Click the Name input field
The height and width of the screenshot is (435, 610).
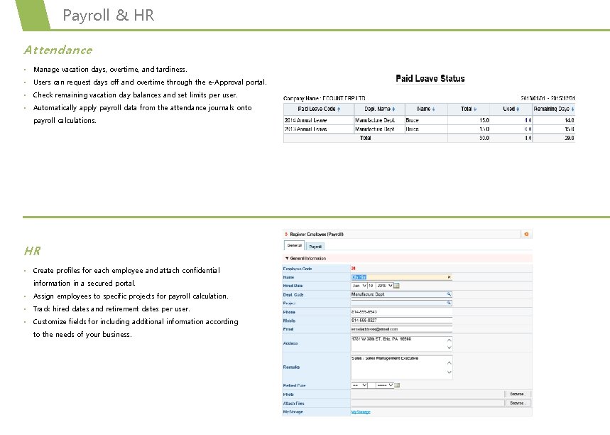point(401,277)
